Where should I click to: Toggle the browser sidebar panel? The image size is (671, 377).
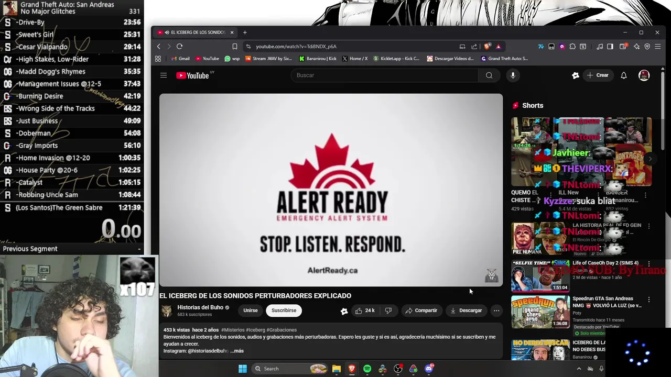(610, 46)
